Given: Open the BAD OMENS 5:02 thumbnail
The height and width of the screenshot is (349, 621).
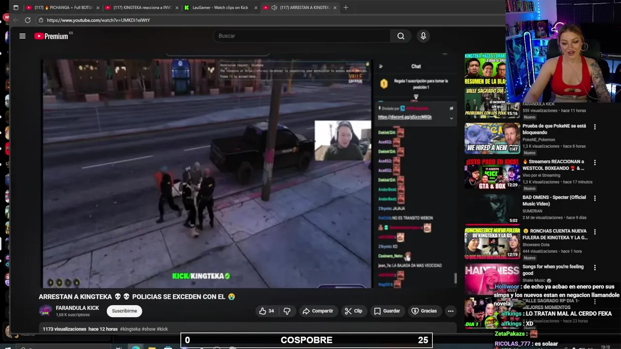Looking at the screenshot, I should click(492, 210).
